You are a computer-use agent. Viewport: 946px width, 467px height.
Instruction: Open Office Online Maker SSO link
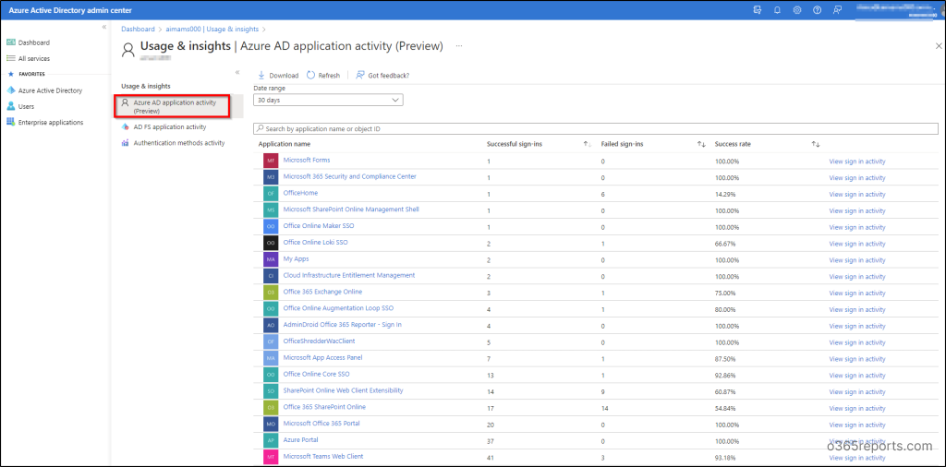pos(319,225)
